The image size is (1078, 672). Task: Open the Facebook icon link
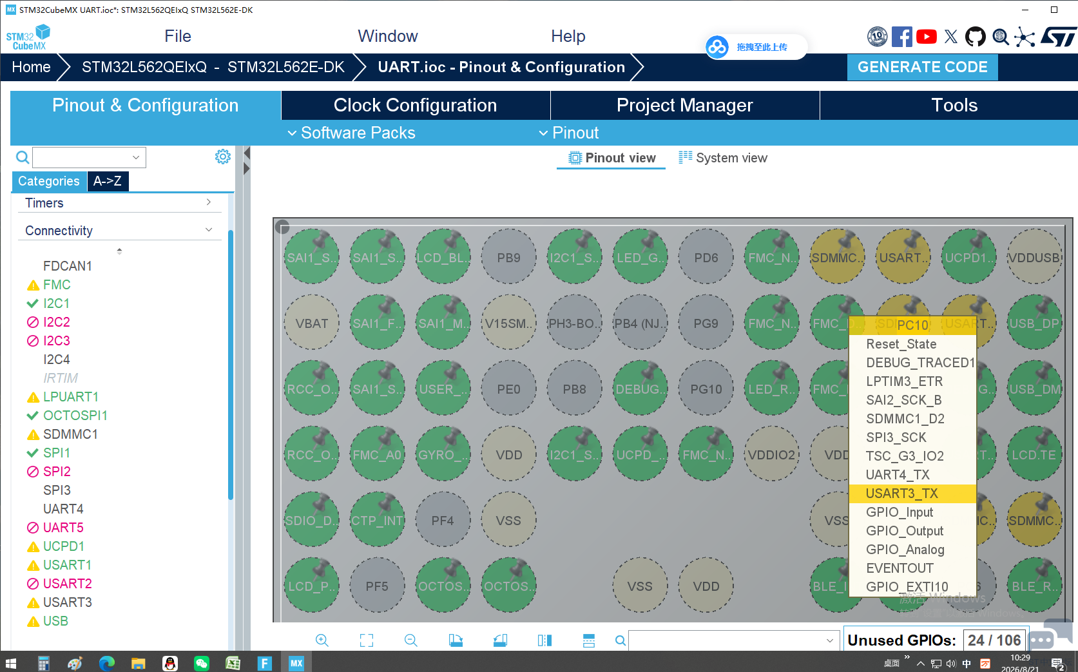[902, 37]
